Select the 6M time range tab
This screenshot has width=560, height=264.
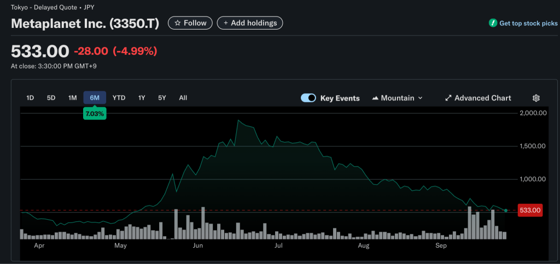click(95, 98)
